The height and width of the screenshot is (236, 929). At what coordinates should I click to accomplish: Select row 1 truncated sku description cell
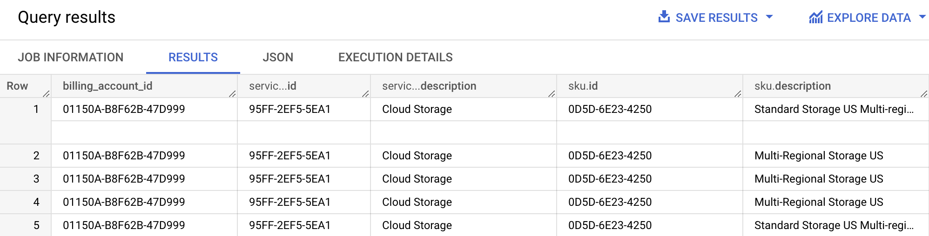pyautogui.click(x=834, y=109)
